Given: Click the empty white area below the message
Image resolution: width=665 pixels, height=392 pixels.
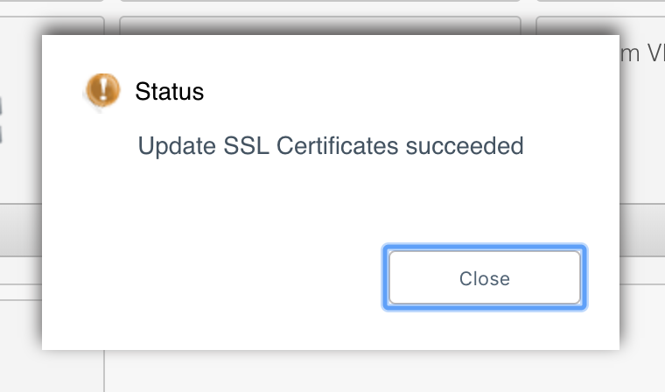Looking at the screenshot, I should coord(331,195).
